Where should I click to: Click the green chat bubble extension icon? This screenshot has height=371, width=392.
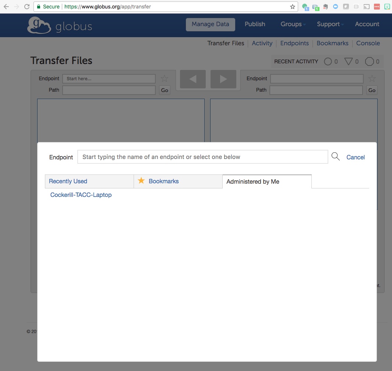305,7
